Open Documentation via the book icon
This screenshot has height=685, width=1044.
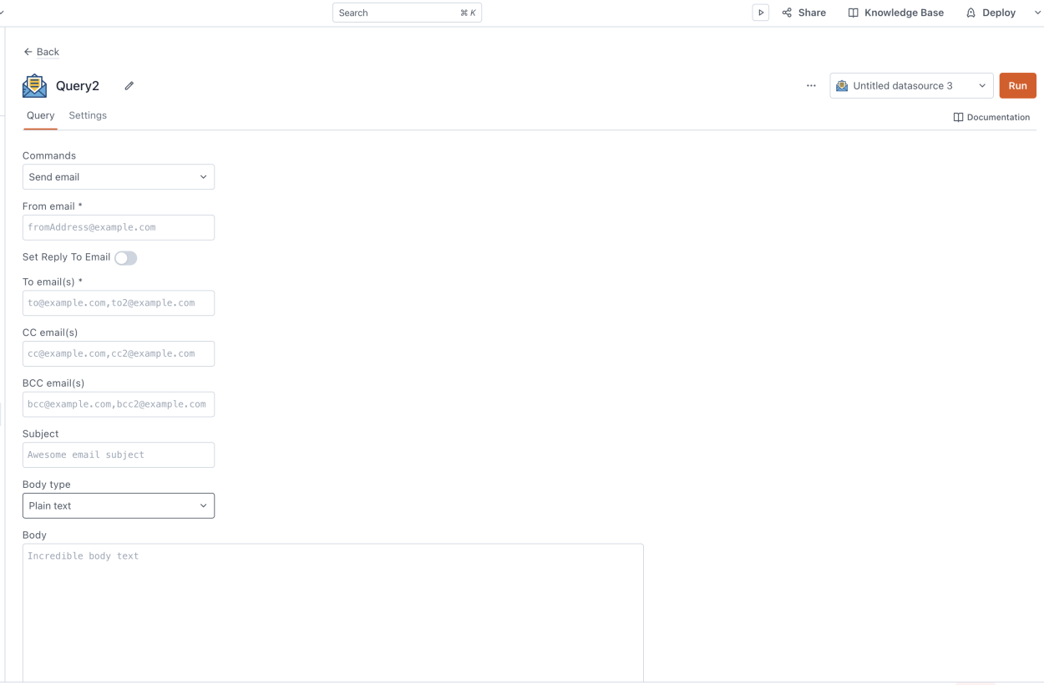(x=958, y=117)
